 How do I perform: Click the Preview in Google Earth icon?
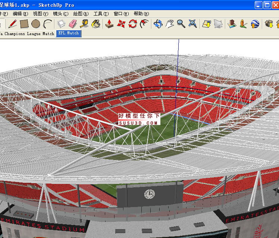click(x=255, y=24)
